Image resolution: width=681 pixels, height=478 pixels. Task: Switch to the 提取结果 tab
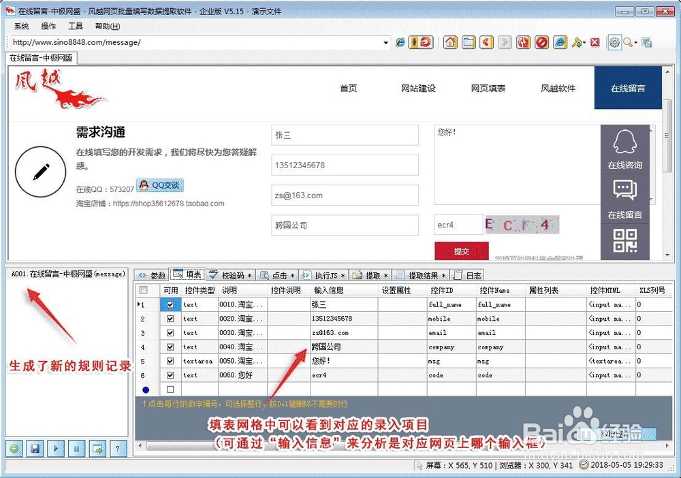[x=421, y=275]
